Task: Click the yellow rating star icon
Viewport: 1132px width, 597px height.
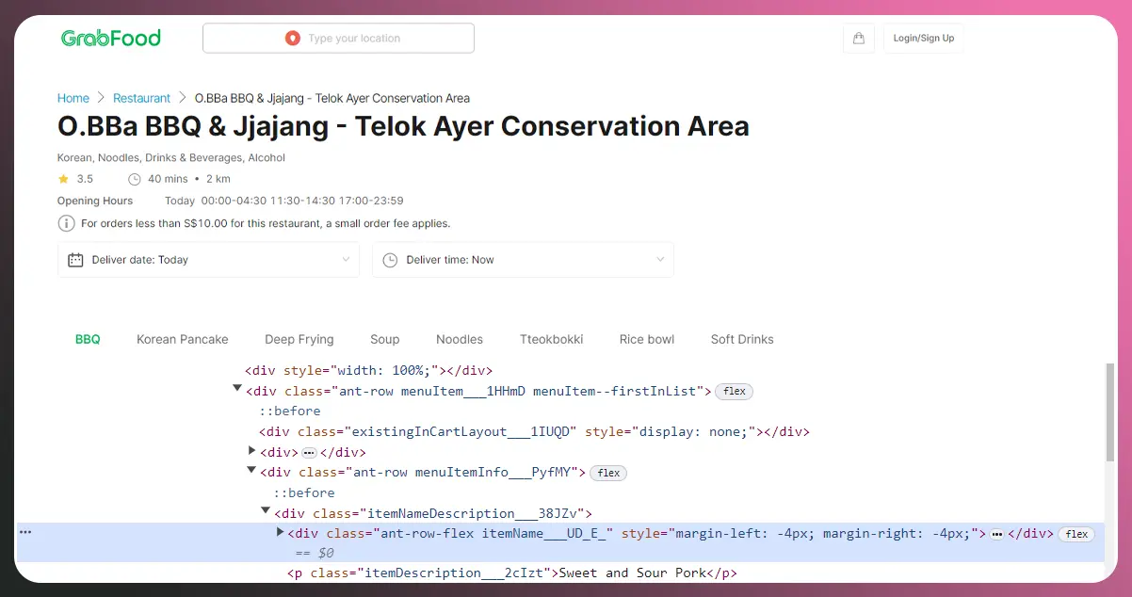Action: point(63,179)
